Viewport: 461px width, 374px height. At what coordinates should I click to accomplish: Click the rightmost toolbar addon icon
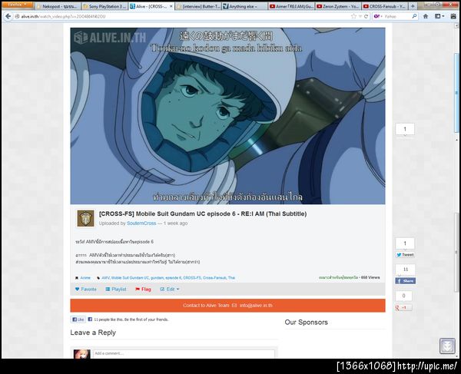tap(453, 16)
